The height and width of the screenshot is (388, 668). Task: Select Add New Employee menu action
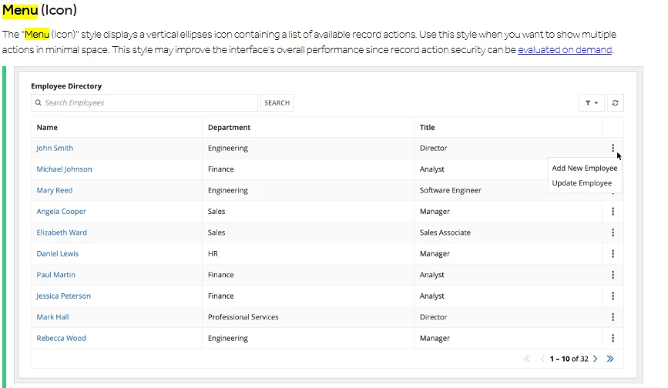coord(585,168)
